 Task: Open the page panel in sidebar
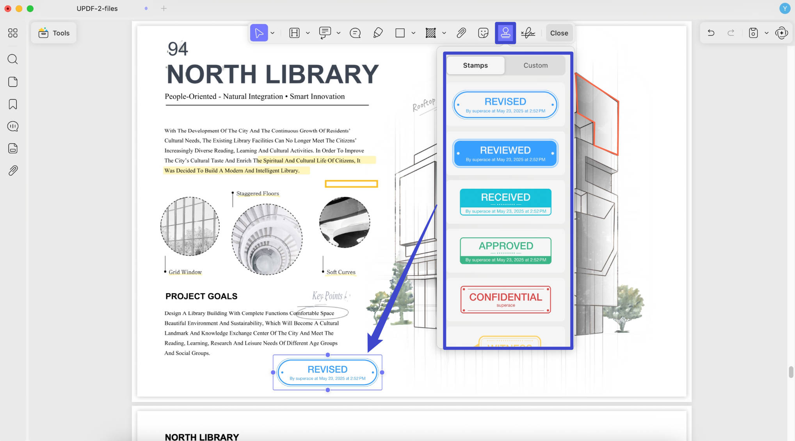13,82
